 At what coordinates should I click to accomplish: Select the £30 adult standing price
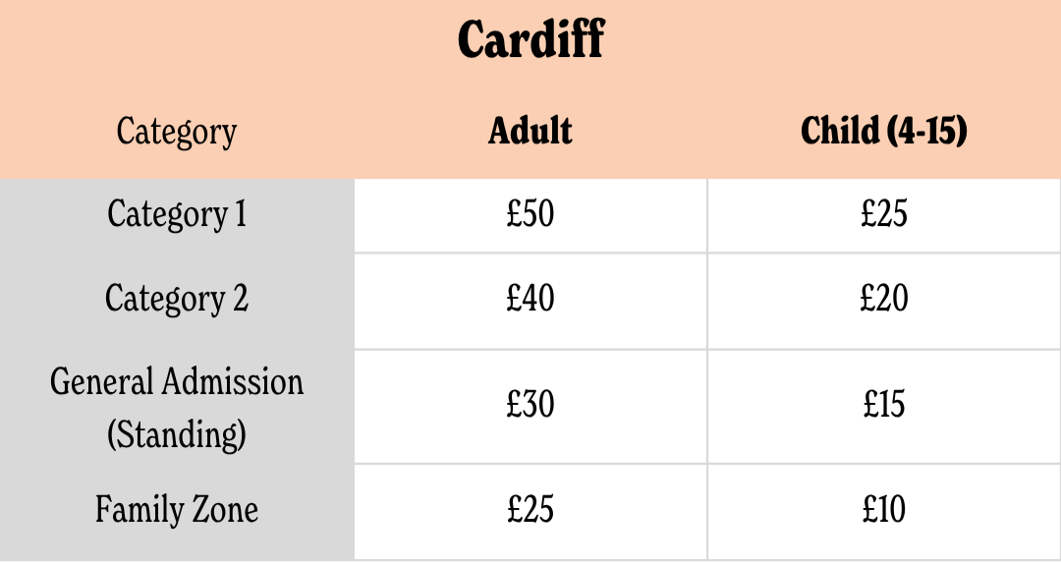(530, 404)
